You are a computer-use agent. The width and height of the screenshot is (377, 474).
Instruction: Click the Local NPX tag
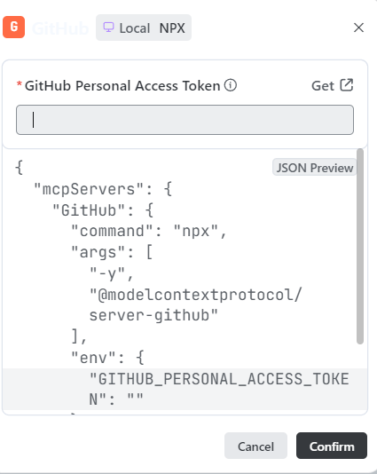144,28
